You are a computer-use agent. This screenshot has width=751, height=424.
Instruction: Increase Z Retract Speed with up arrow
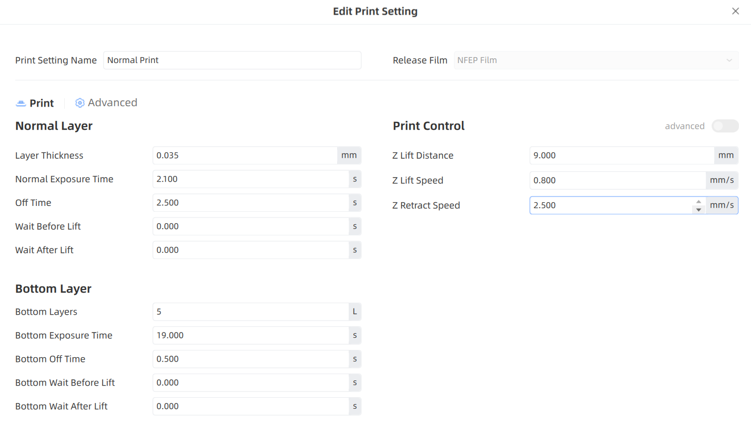[698, 202]
